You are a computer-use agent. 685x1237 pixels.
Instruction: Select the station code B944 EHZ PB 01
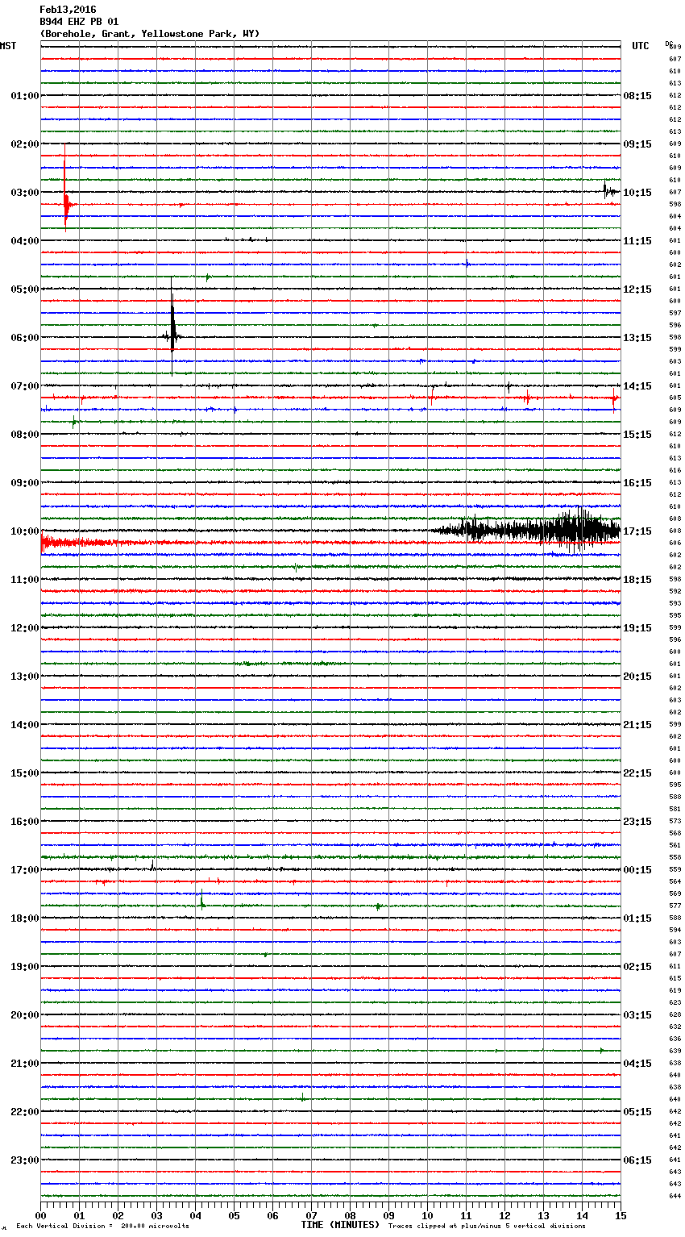coord(79,22)
